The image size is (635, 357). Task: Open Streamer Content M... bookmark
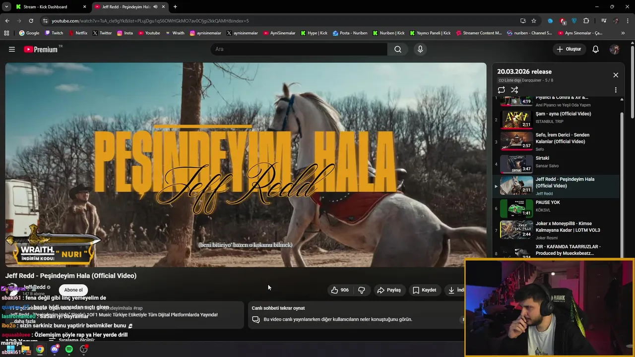click(x=478, y=33)
